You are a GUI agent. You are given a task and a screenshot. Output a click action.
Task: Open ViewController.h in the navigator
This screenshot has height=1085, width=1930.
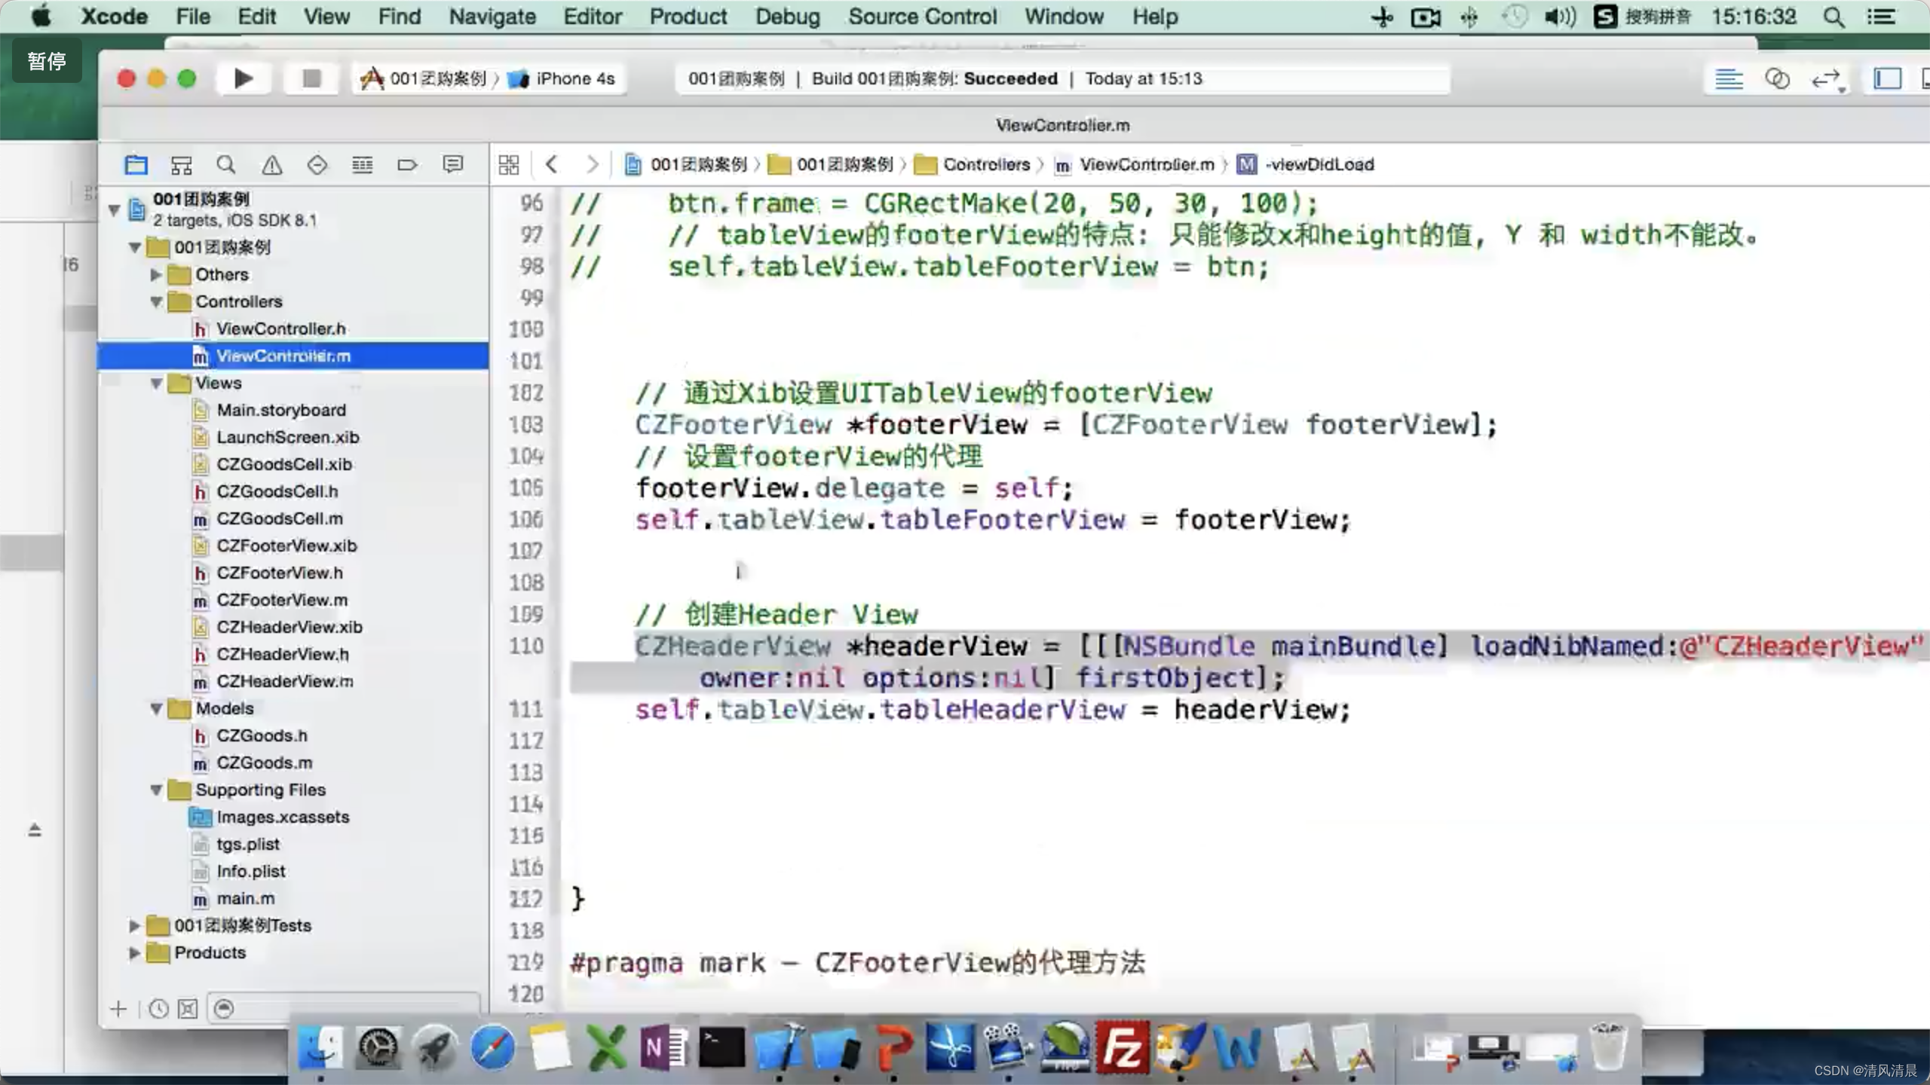coord(280,329)
